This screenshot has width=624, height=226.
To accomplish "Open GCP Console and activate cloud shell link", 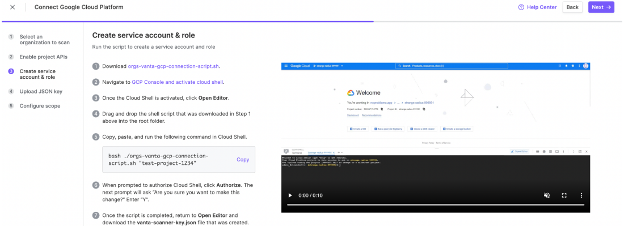I will pos(178,82).
